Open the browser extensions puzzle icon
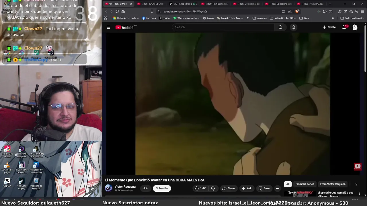367x206 pixels. point(325,11)
